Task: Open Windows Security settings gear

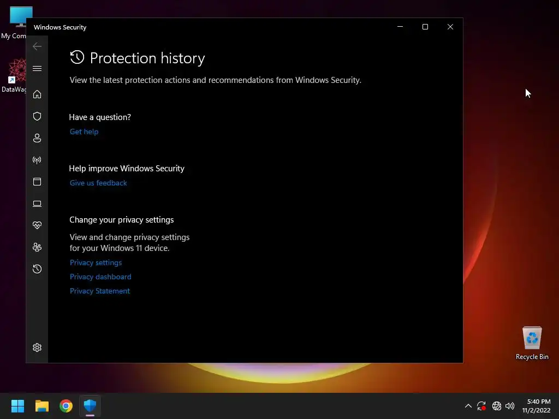Action: (37, 348)
